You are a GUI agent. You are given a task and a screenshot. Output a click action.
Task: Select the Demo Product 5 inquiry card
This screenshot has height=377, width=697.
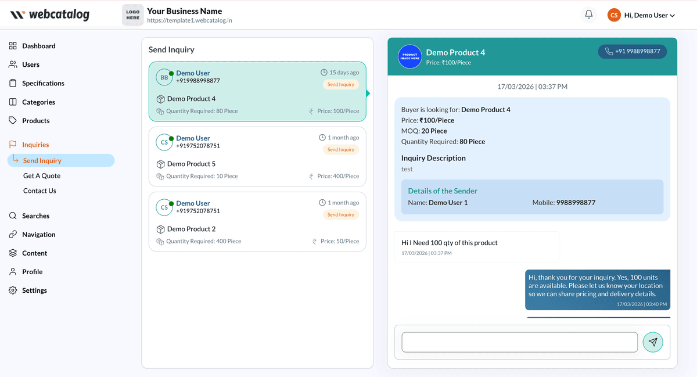[x=257, y=157]
